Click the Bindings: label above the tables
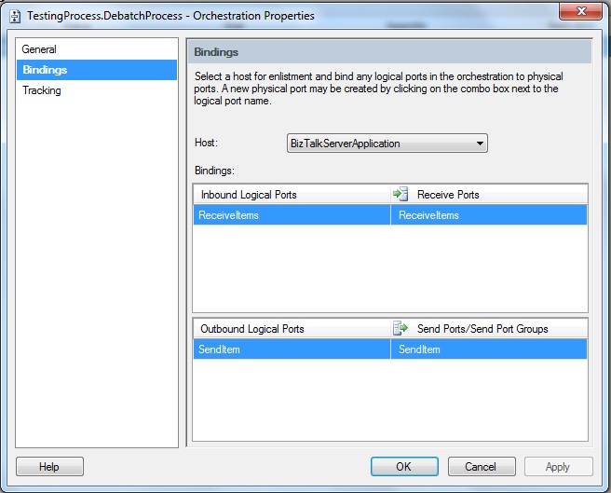Image resolution: width=611 pixels, height=493 pixels. pyautogui.click(x=214, y=171)
